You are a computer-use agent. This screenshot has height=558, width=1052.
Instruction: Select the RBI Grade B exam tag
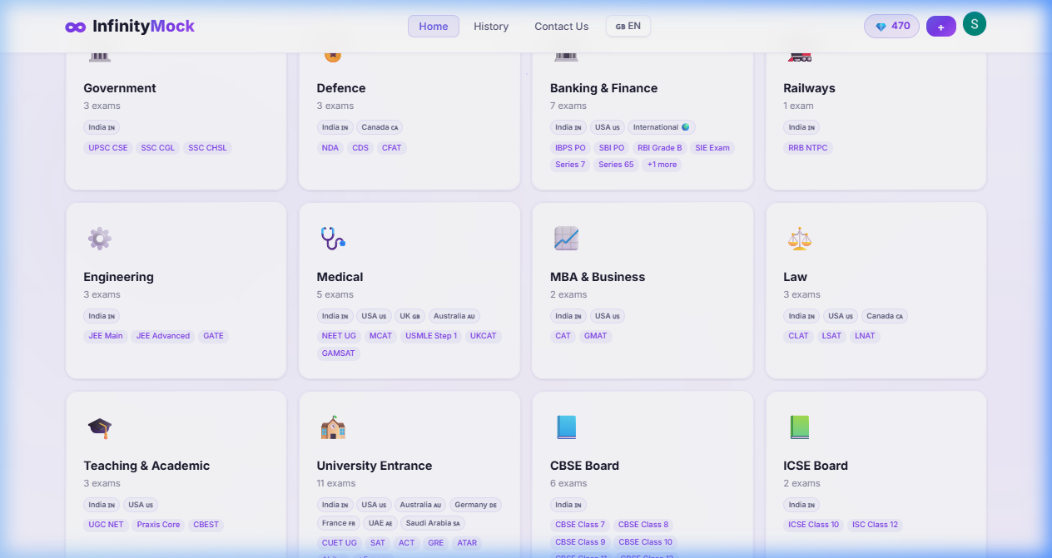[660, 148]
